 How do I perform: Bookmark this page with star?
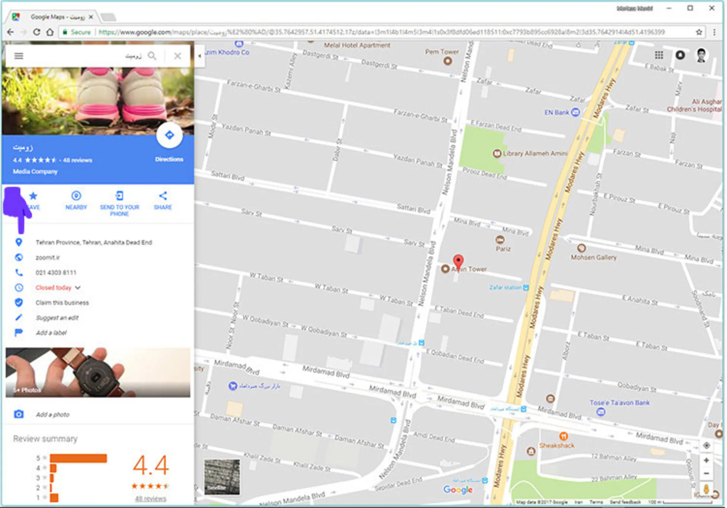click(699, 32)
